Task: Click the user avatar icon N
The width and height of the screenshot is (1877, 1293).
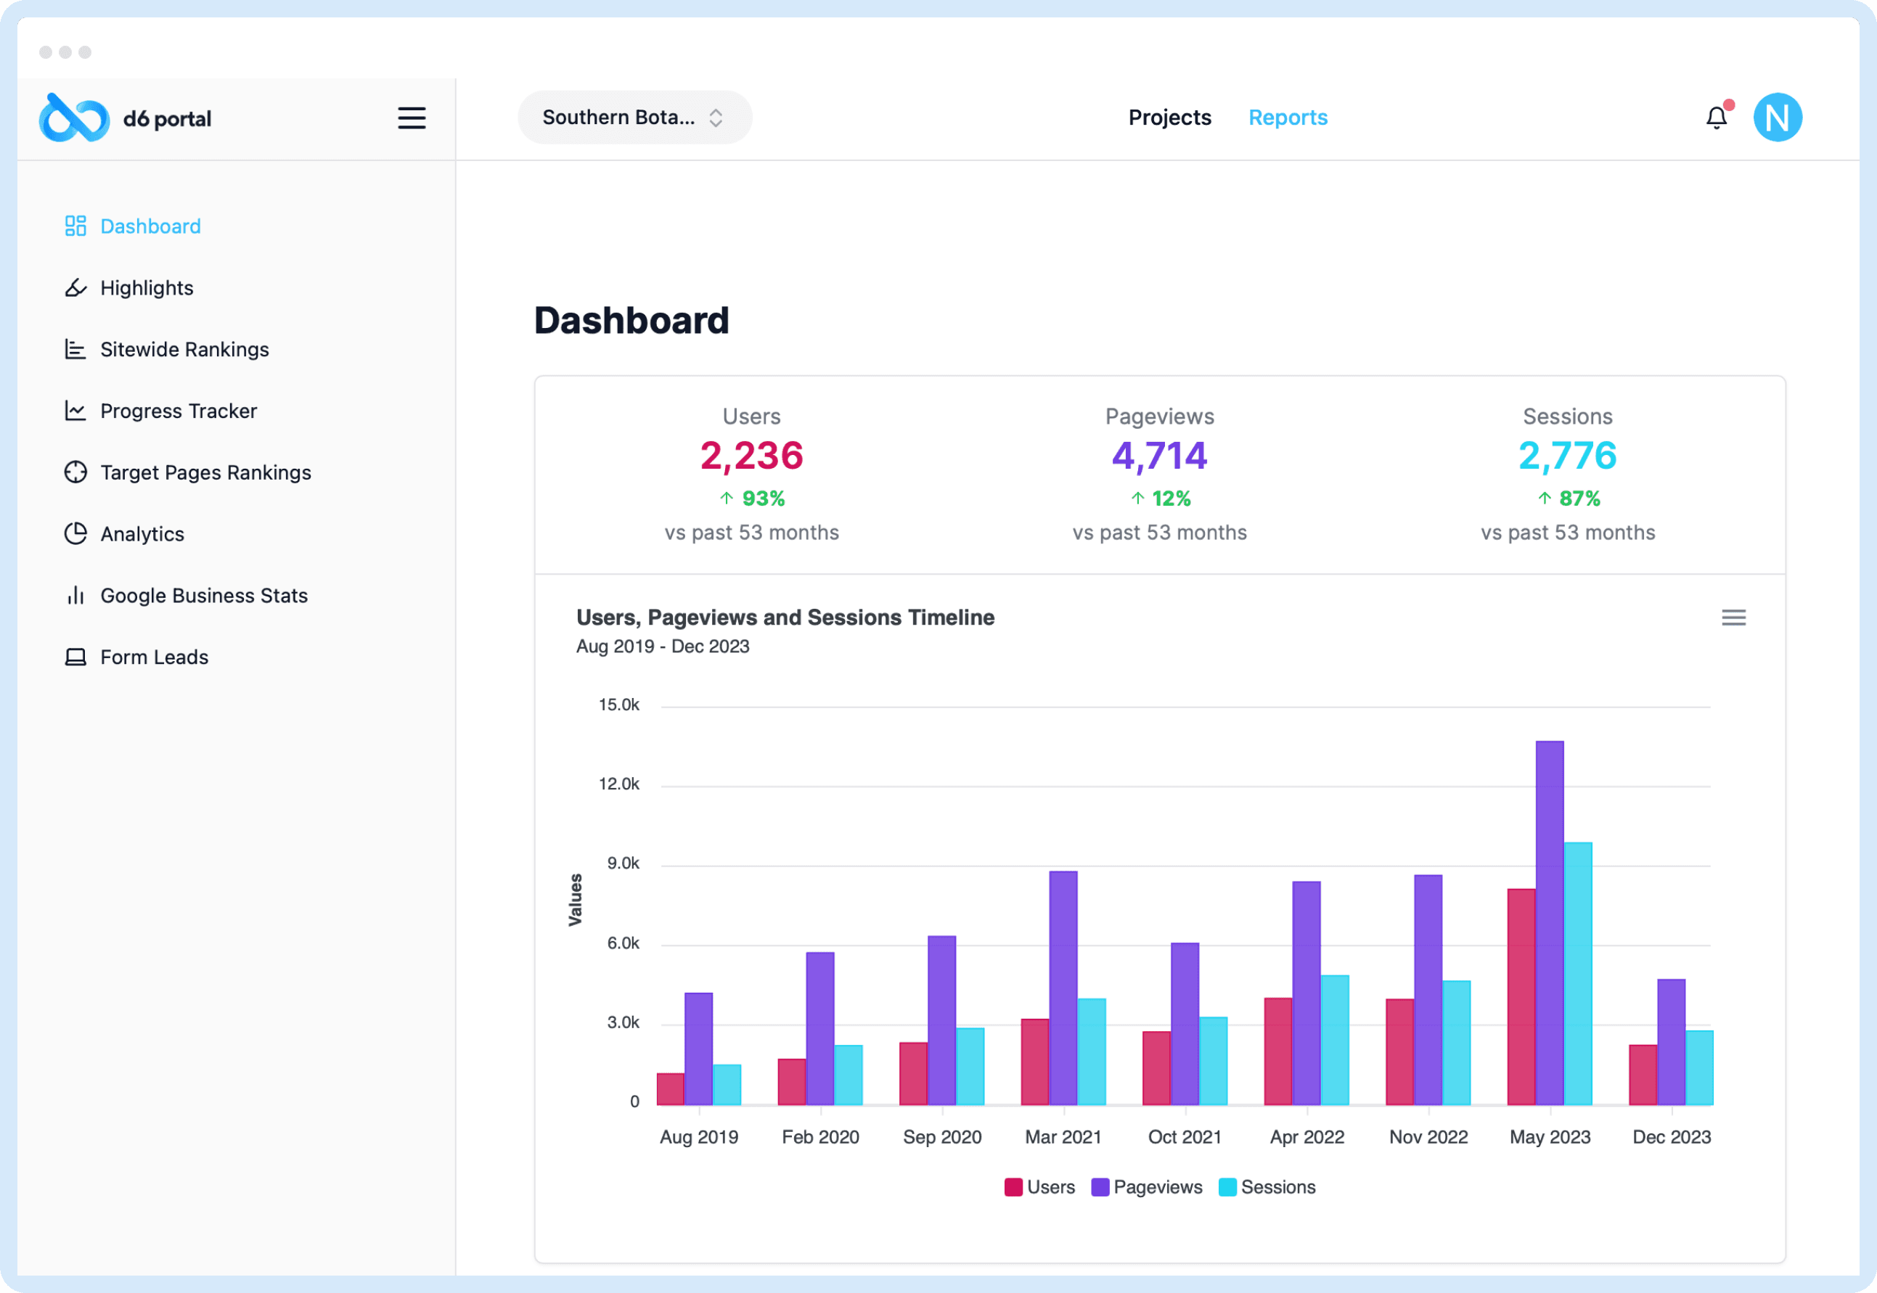Action: coord(1781,117)
